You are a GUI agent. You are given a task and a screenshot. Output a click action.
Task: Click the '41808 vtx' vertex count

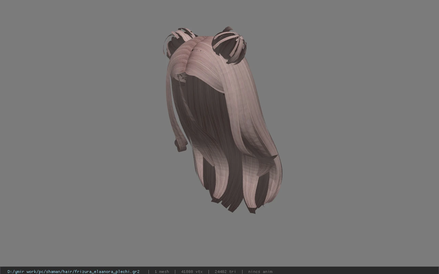coord(192,272)
